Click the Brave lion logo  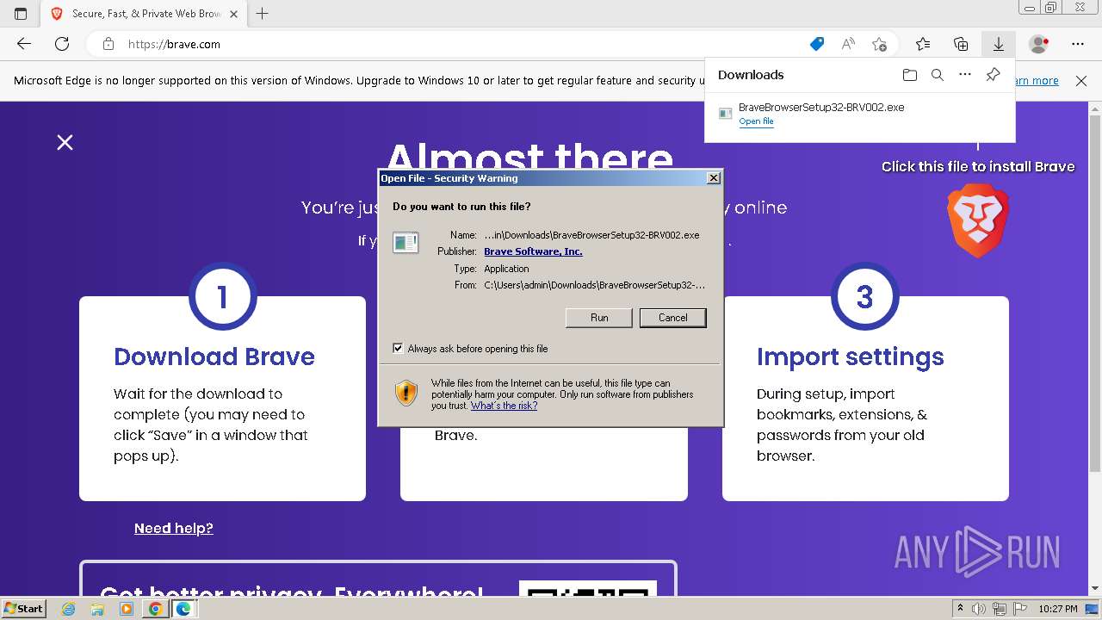point(978,220)
